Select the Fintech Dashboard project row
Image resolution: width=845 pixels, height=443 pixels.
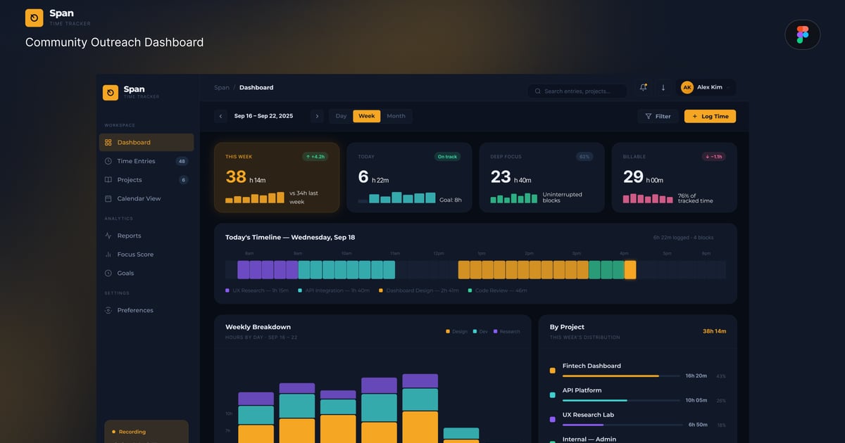(638, 371)
